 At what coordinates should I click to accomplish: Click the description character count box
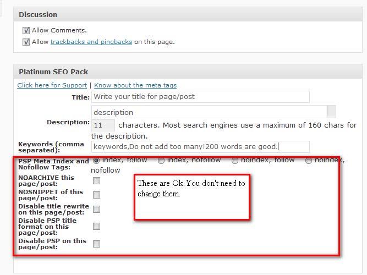[103, 125]
